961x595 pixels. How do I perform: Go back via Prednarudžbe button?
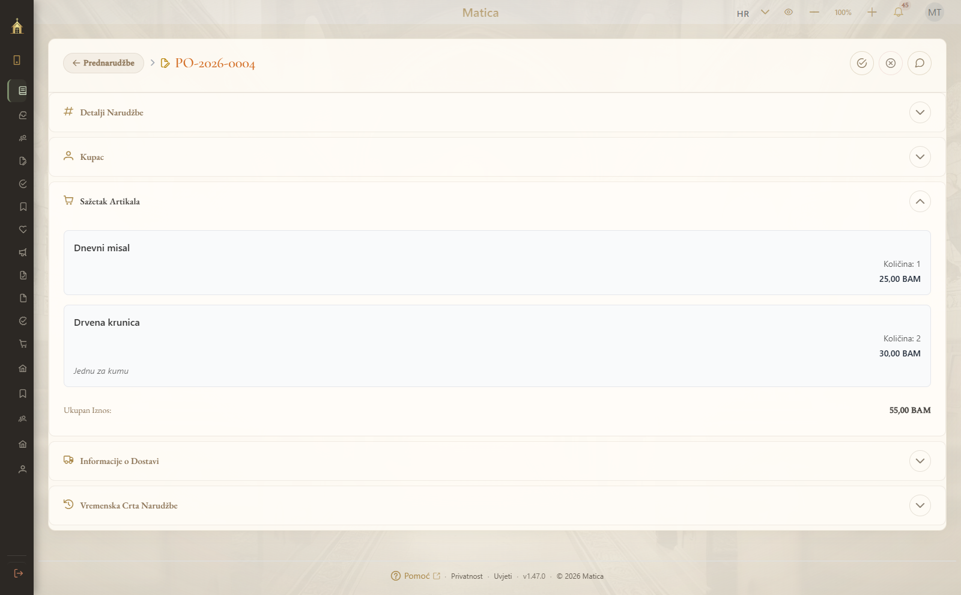click(103, 63)
